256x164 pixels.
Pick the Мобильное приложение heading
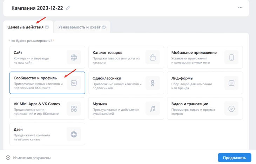[194, 53]
